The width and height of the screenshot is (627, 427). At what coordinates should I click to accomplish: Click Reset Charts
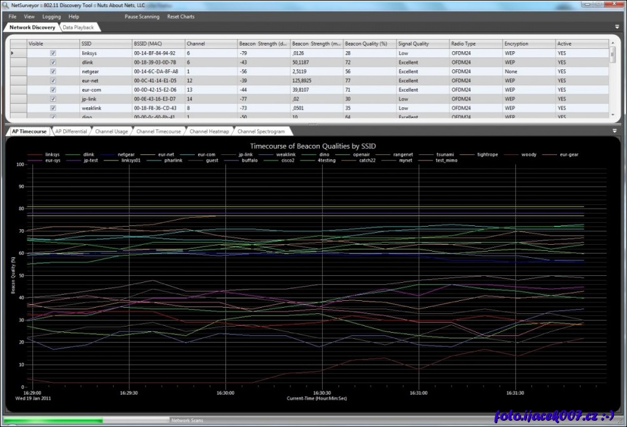(x=180, y=17)
